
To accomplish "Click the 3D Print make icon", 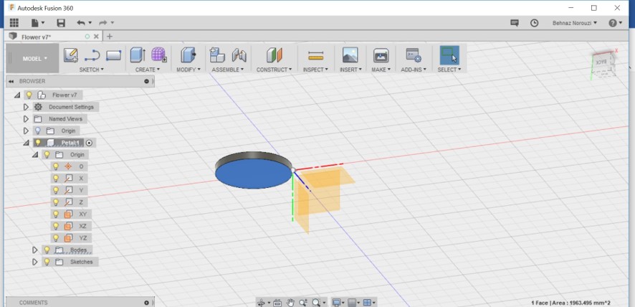I will 381,55.
